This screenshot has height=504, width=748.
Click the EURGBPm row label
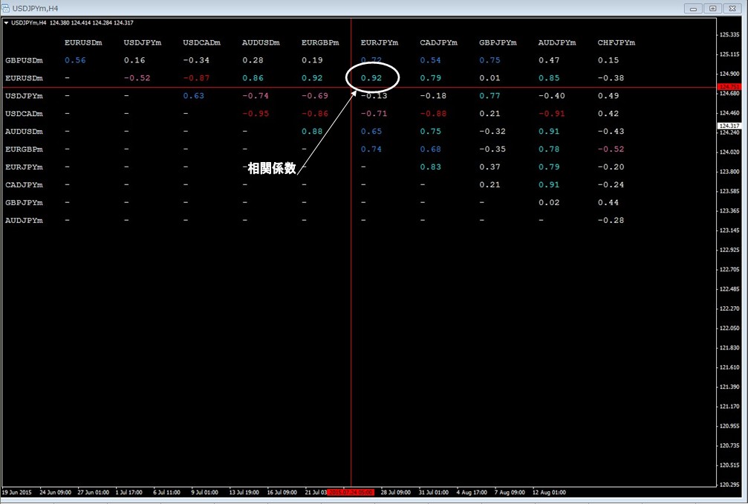pyautogui.click(x=24, y=149)
